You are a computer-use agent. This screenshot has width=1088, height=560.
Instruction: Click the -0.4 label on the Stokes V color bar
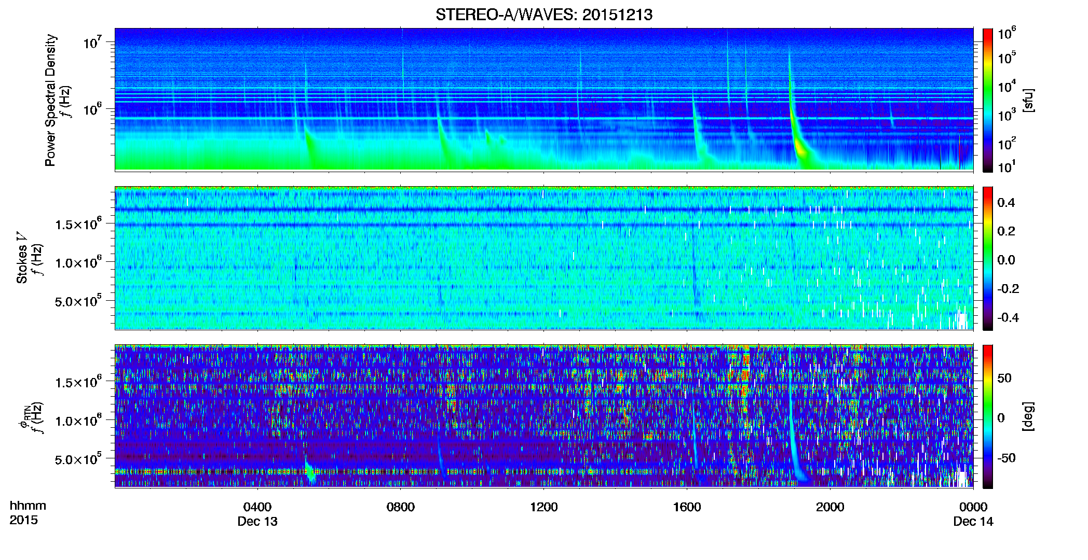click(x=1008, y=317)
